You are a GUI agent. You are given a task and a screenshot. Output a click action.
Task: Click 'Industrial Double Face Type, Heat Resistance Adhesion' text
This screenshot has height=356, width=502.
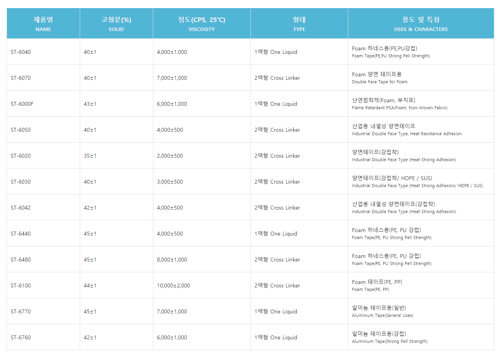[x=407, y=134]
